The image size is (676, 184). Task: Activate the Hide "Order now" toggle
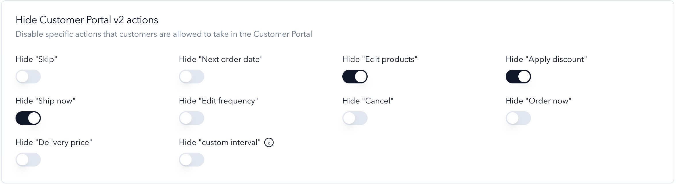(x=518, y=118)
